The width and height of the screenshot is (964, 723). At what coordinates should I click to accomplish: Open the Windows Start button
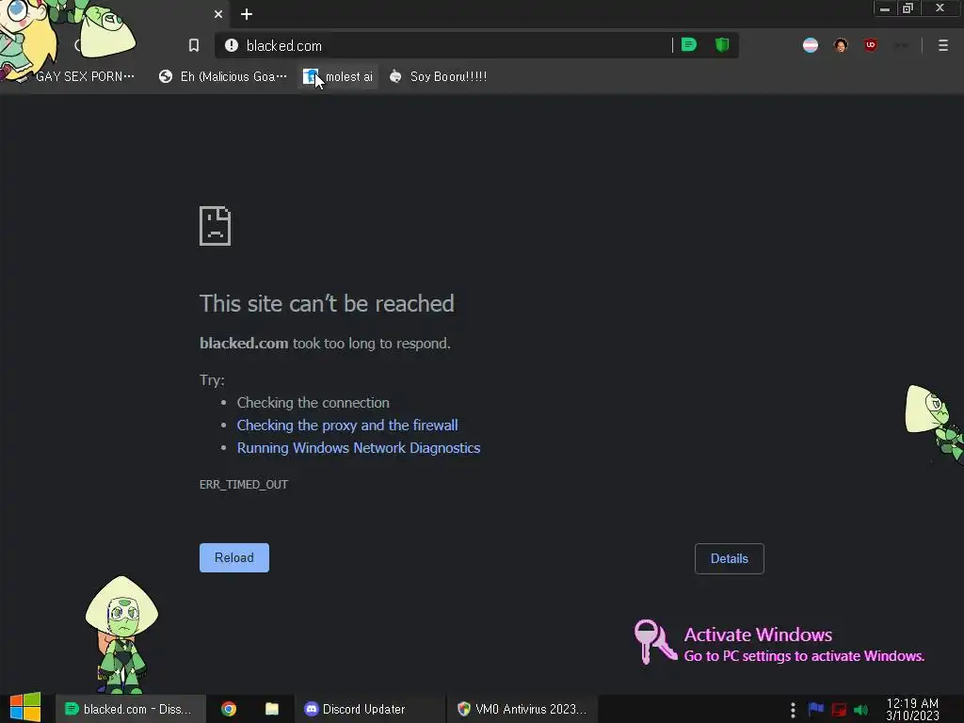point(25,708)
